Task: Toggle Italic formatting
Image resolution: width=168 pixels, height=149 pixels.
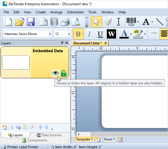Action: tap(89, 34)
